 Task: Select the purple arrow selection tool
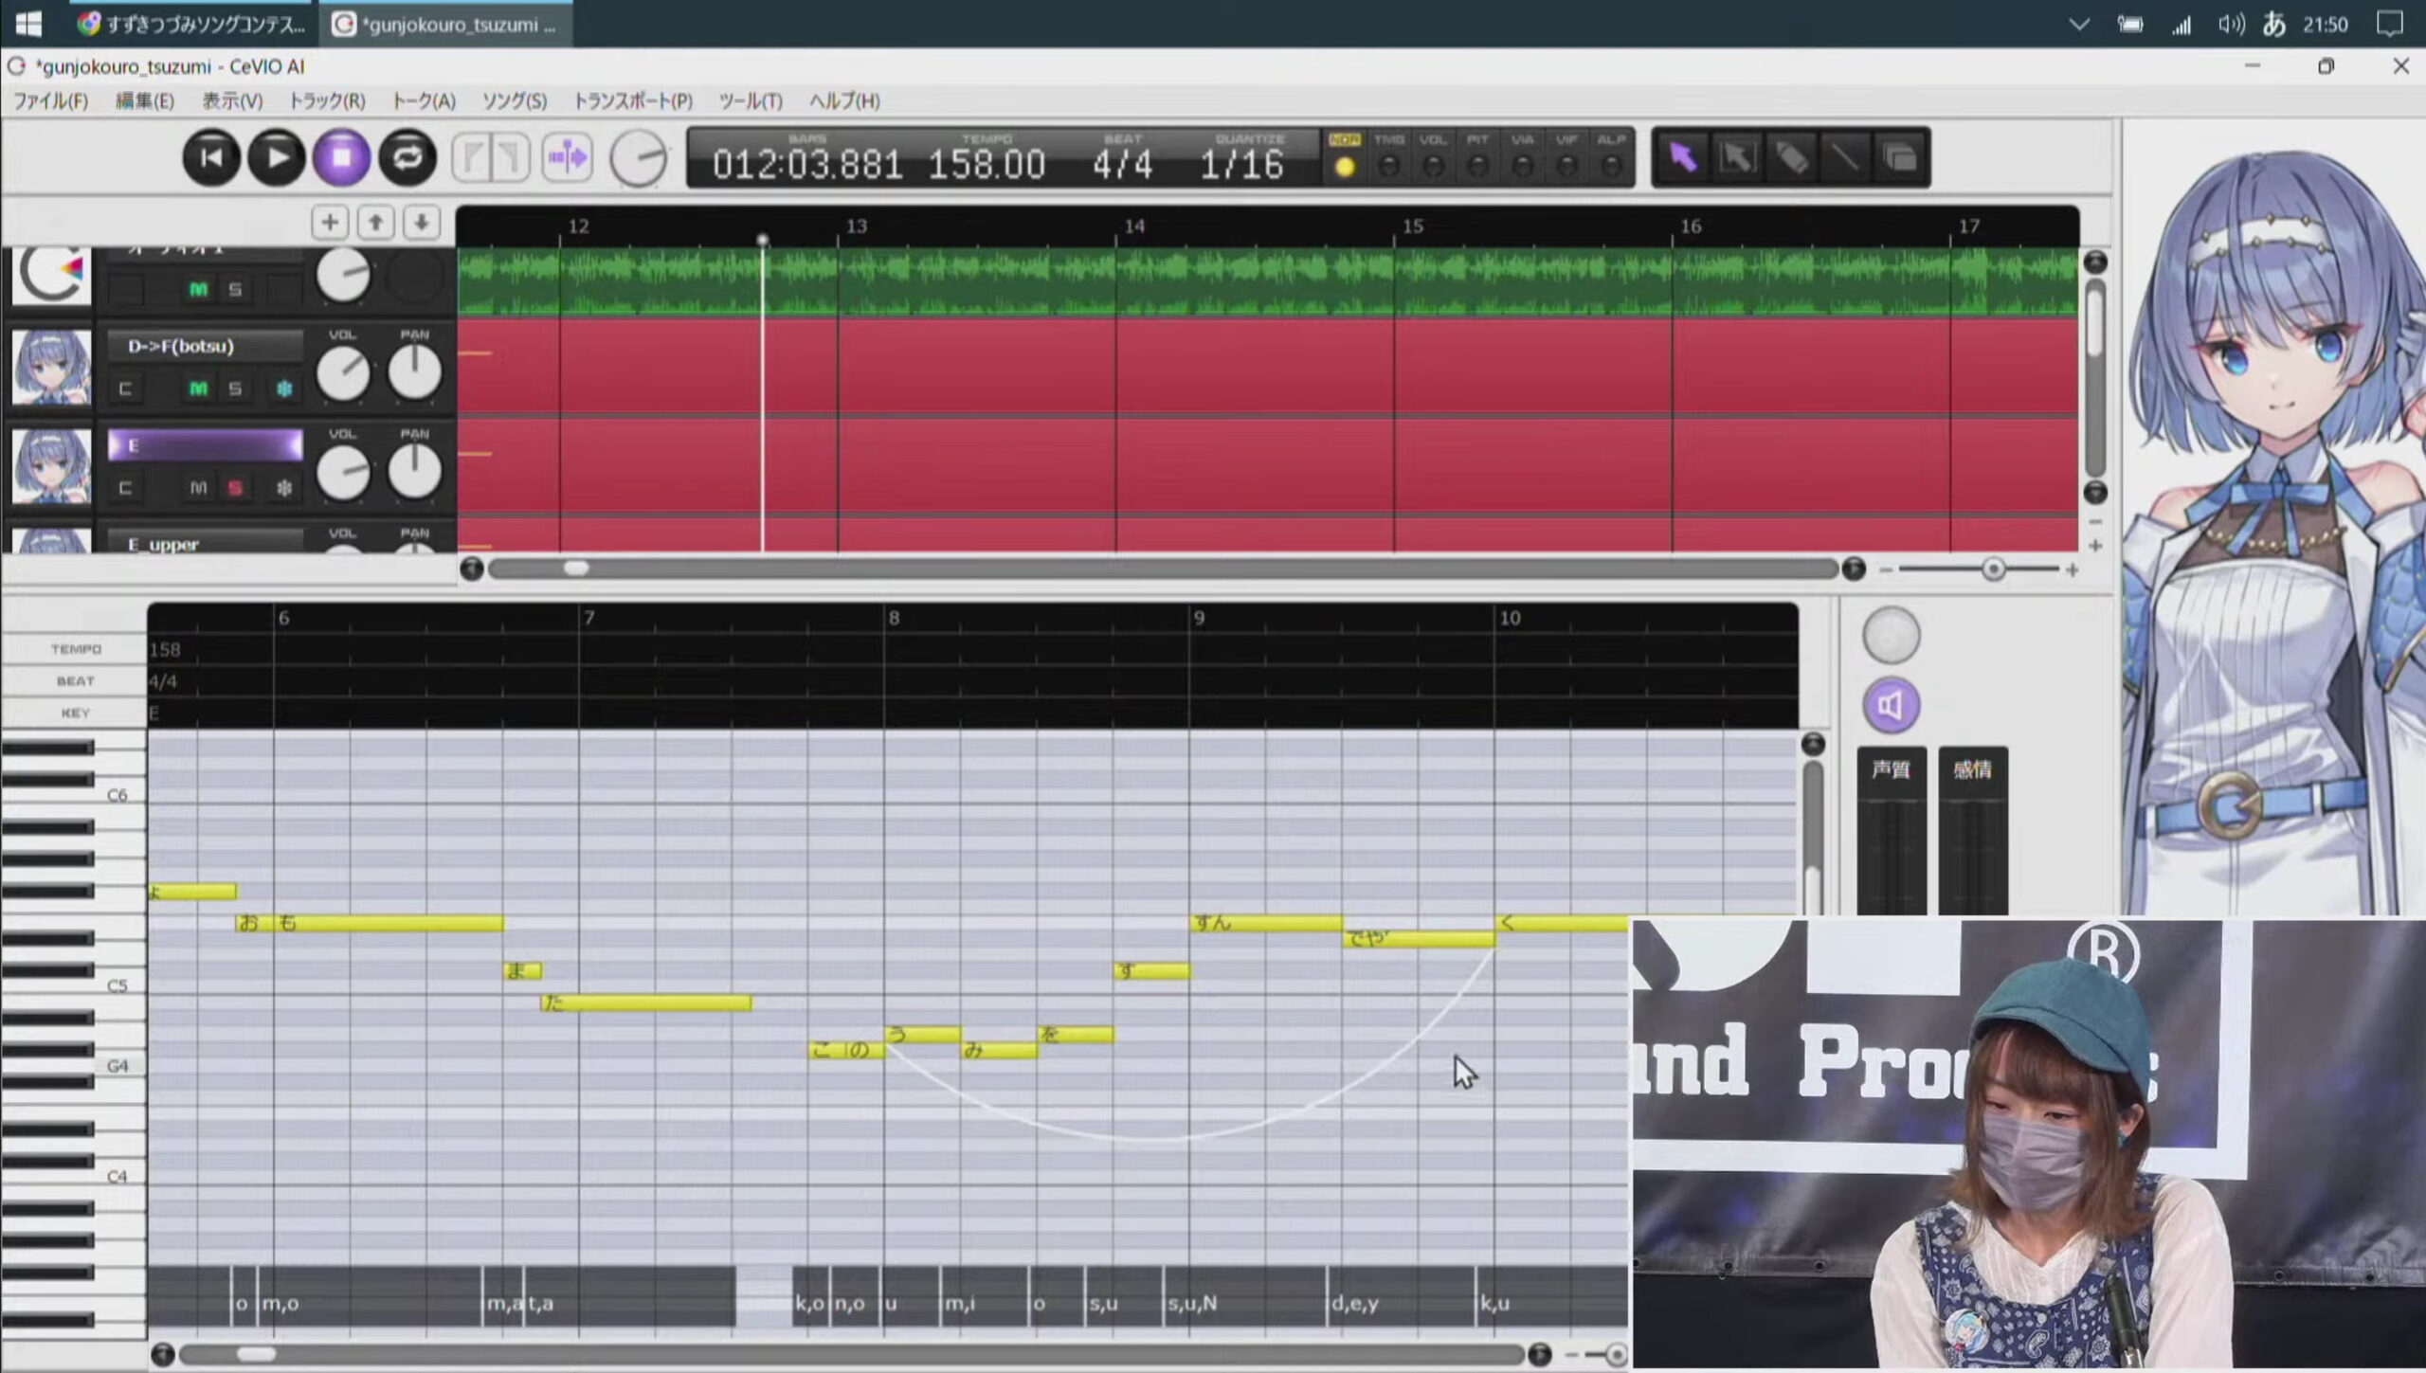point(1682,157)
